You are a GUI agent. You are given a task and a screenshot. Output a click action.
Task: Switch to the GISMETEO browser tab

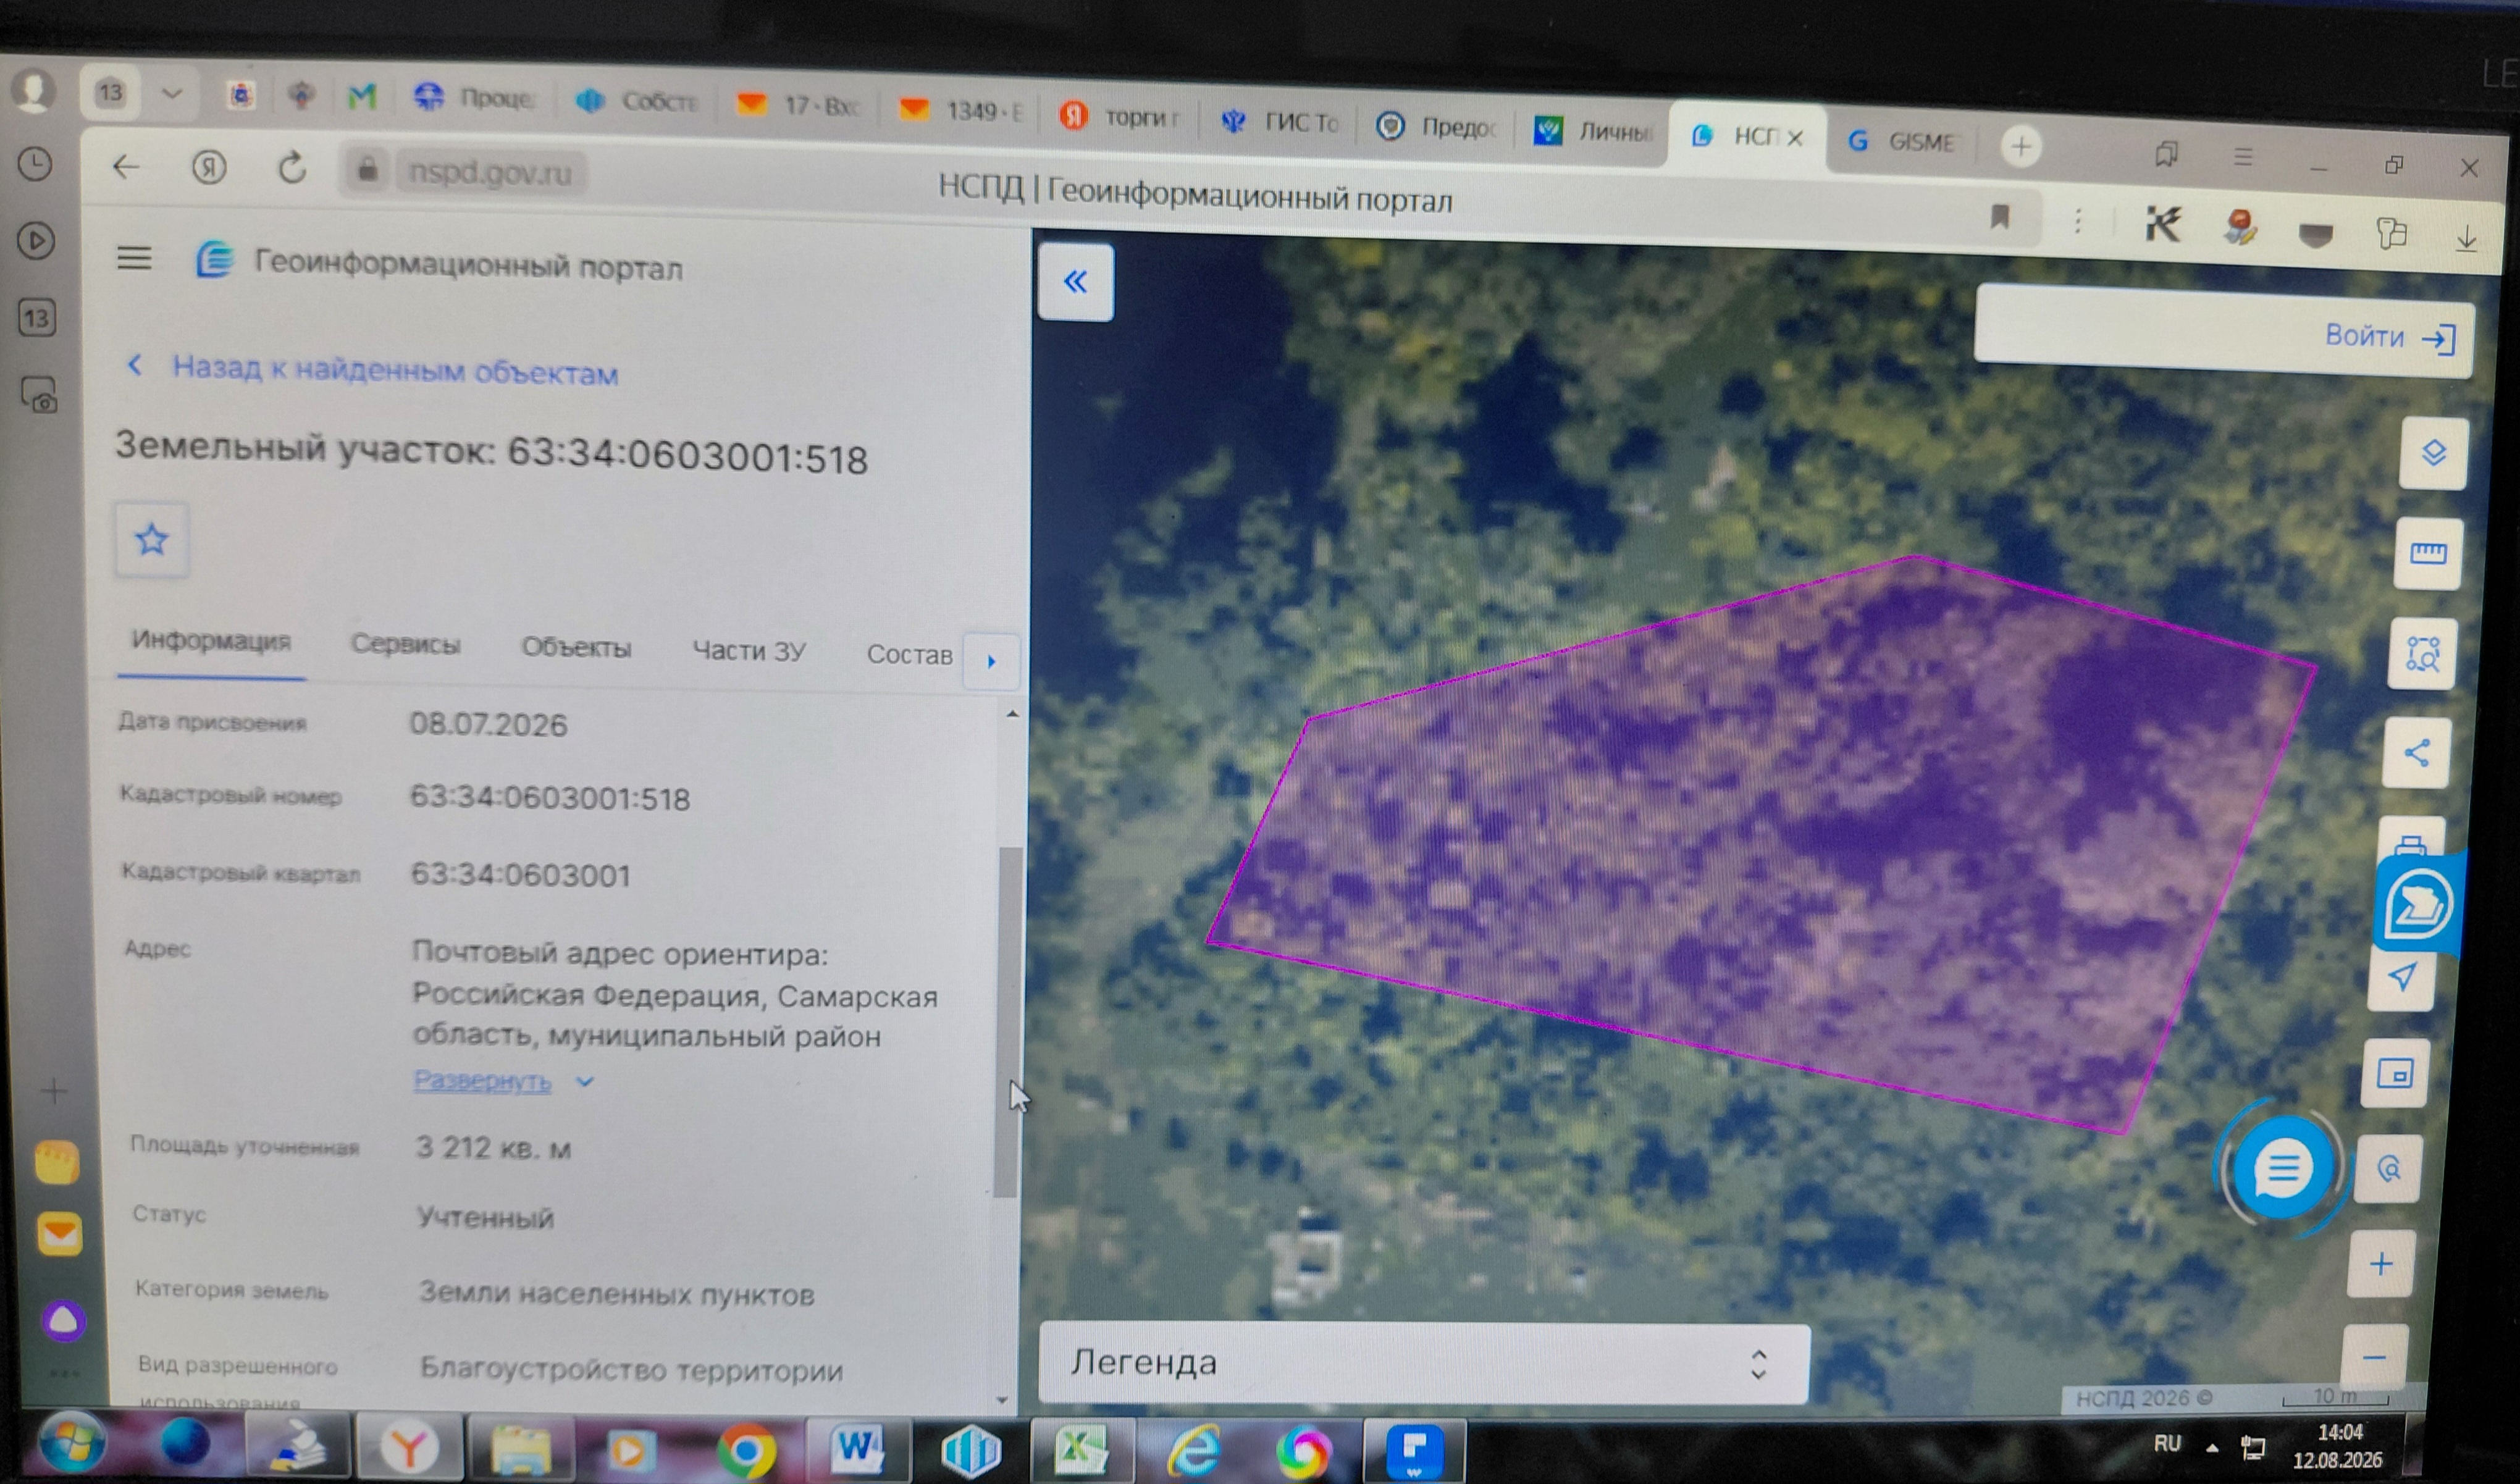coord(1902,142)
